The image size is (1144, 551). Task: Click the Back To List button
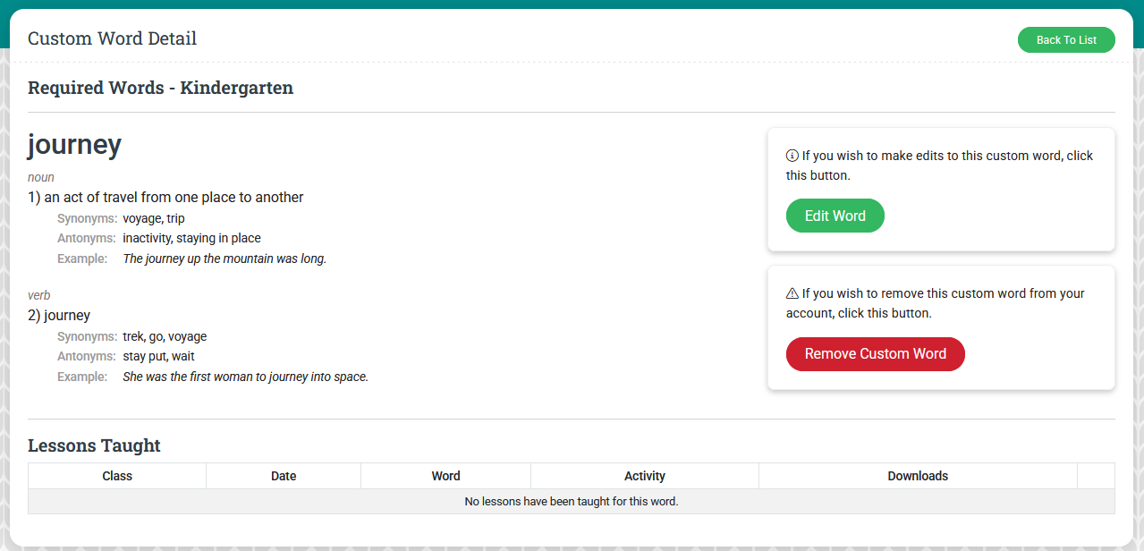click(1065, 40)
